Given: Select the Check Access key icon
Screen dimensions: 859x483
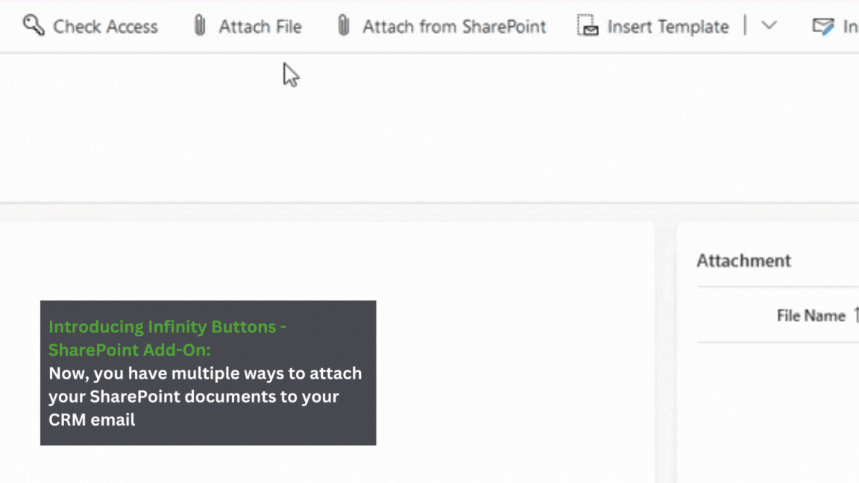Looking at the screenshot, I should (x=33, y=25).
